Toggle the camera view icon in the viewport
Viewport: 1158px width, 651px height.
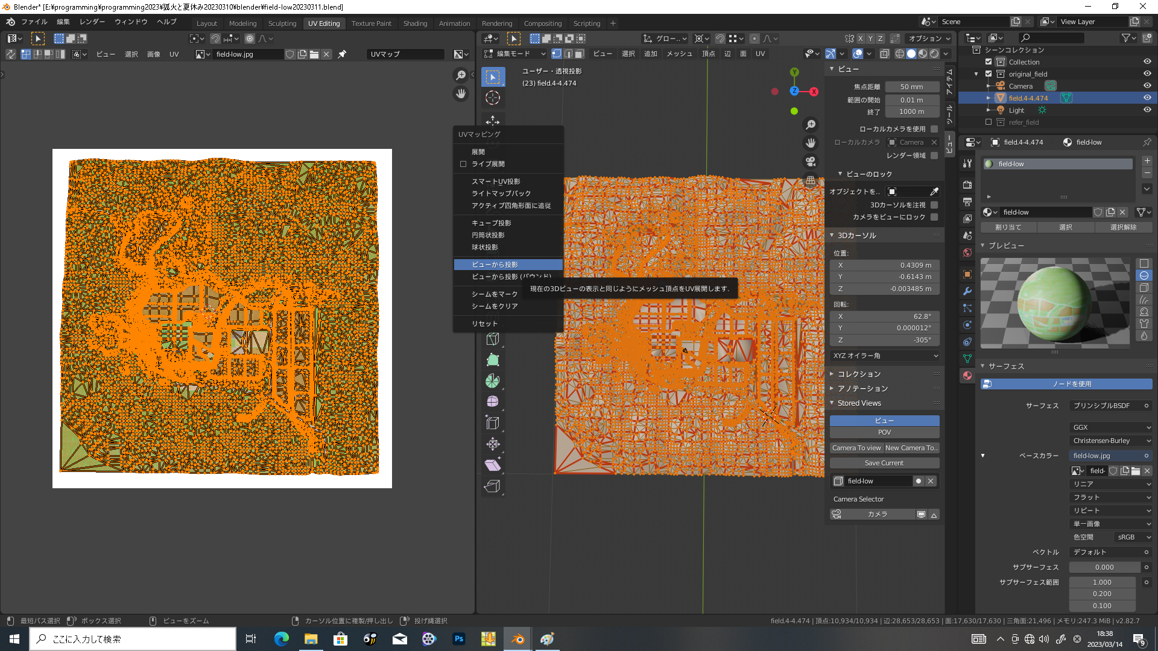[x=811, y=162]
